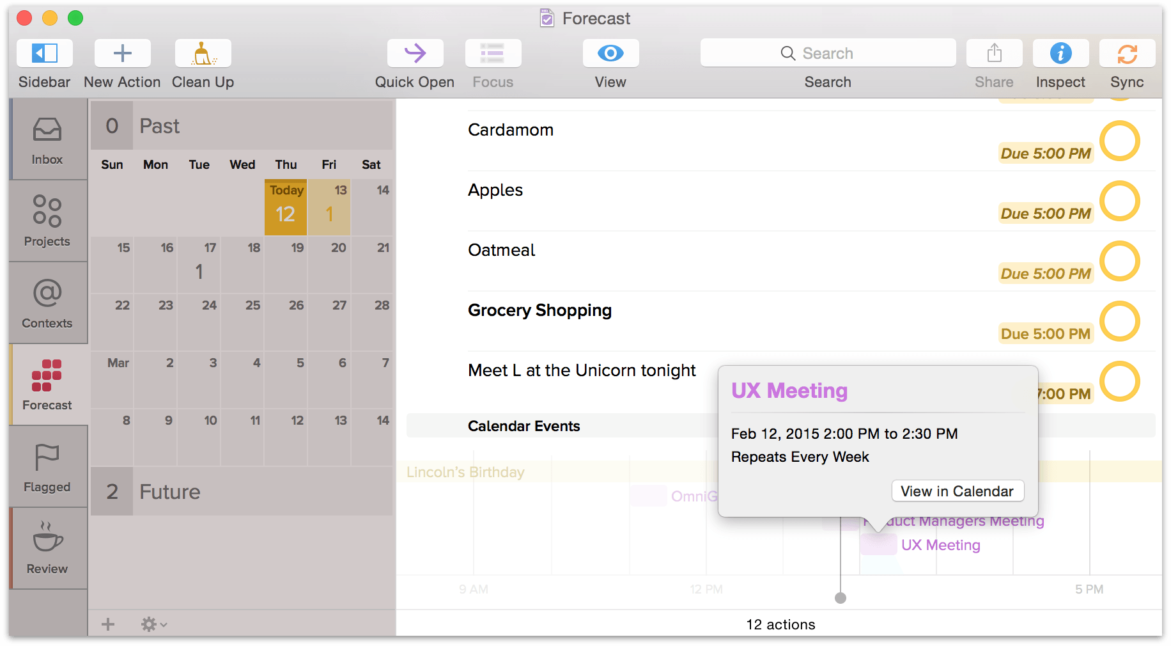Complete Meet L at the Unicorn tonight
The height and width of the screenshot is (646, 1171).
pyautogui.click(x=1120, y=381)
